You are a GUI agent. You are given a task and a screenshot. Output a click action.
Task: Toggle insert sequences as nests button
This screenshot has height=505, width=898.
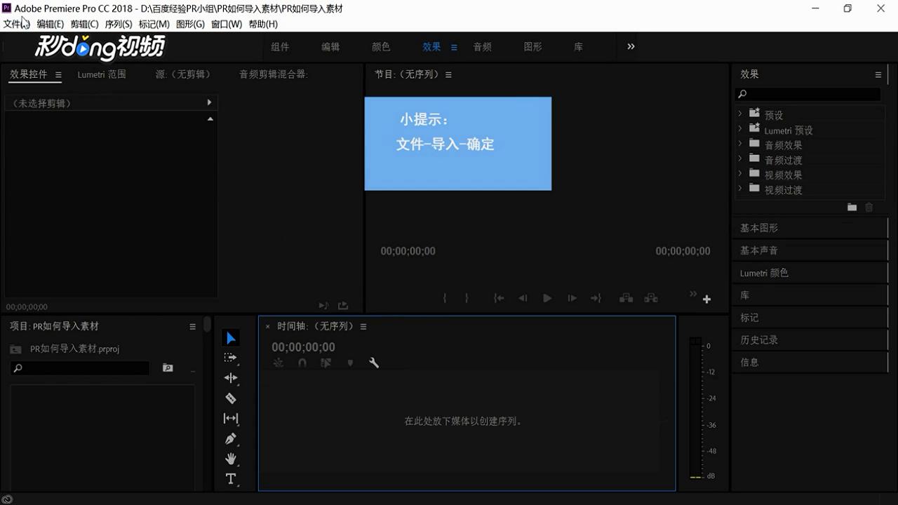tap(279, 363)
